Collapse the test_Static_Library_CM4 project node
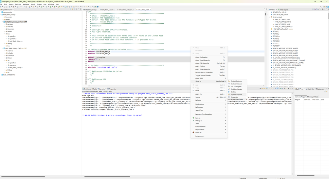The width and height of the screenshot is (329, 179). pyautogui.click(x=2, y=22)
